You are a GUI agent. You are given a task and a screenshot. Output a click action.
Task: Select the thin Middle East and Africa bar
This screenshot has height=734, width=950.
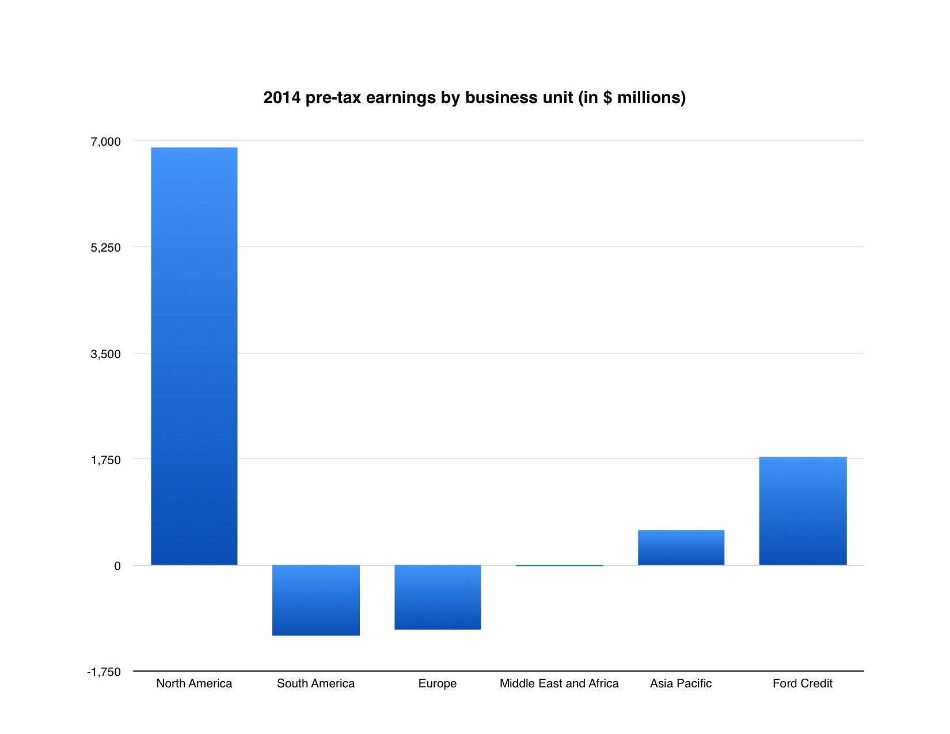[x=559, y=565]
